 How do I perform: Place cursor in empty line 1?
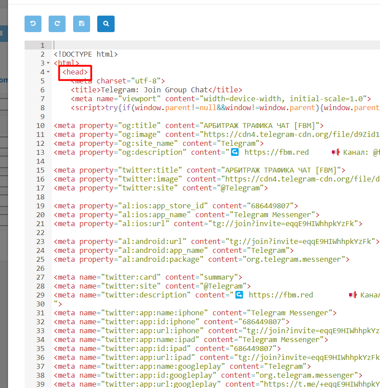(215, 45)
